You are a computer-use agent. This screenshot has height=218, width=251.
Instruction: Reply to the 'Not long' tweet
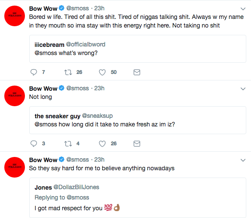pyautogui.click(x=34, y=144)
